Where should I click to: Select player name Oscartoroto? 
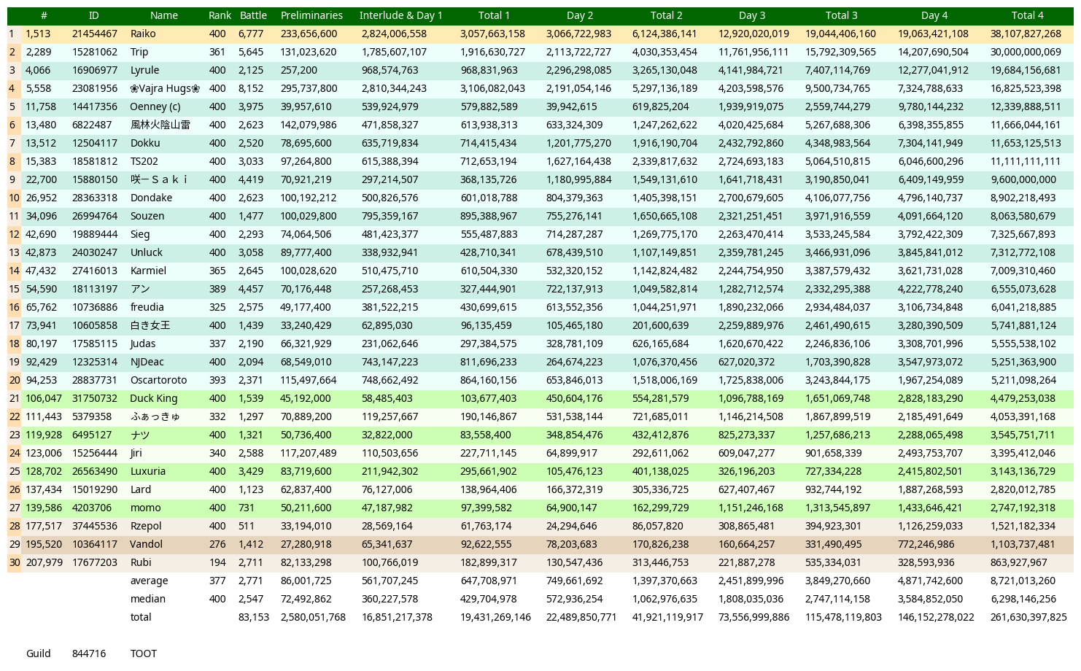[x=158, y=380]
